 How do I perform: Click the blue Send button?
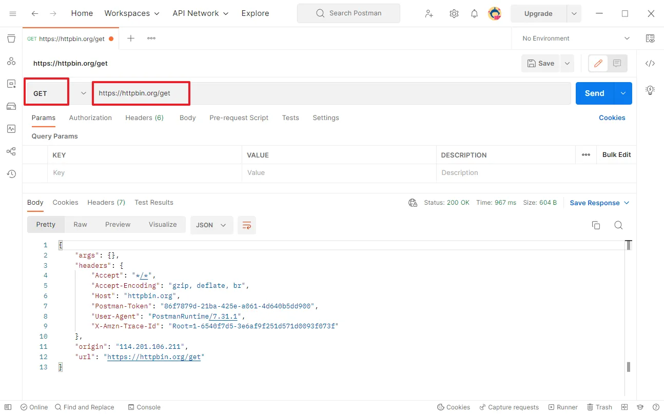point(595,93)
